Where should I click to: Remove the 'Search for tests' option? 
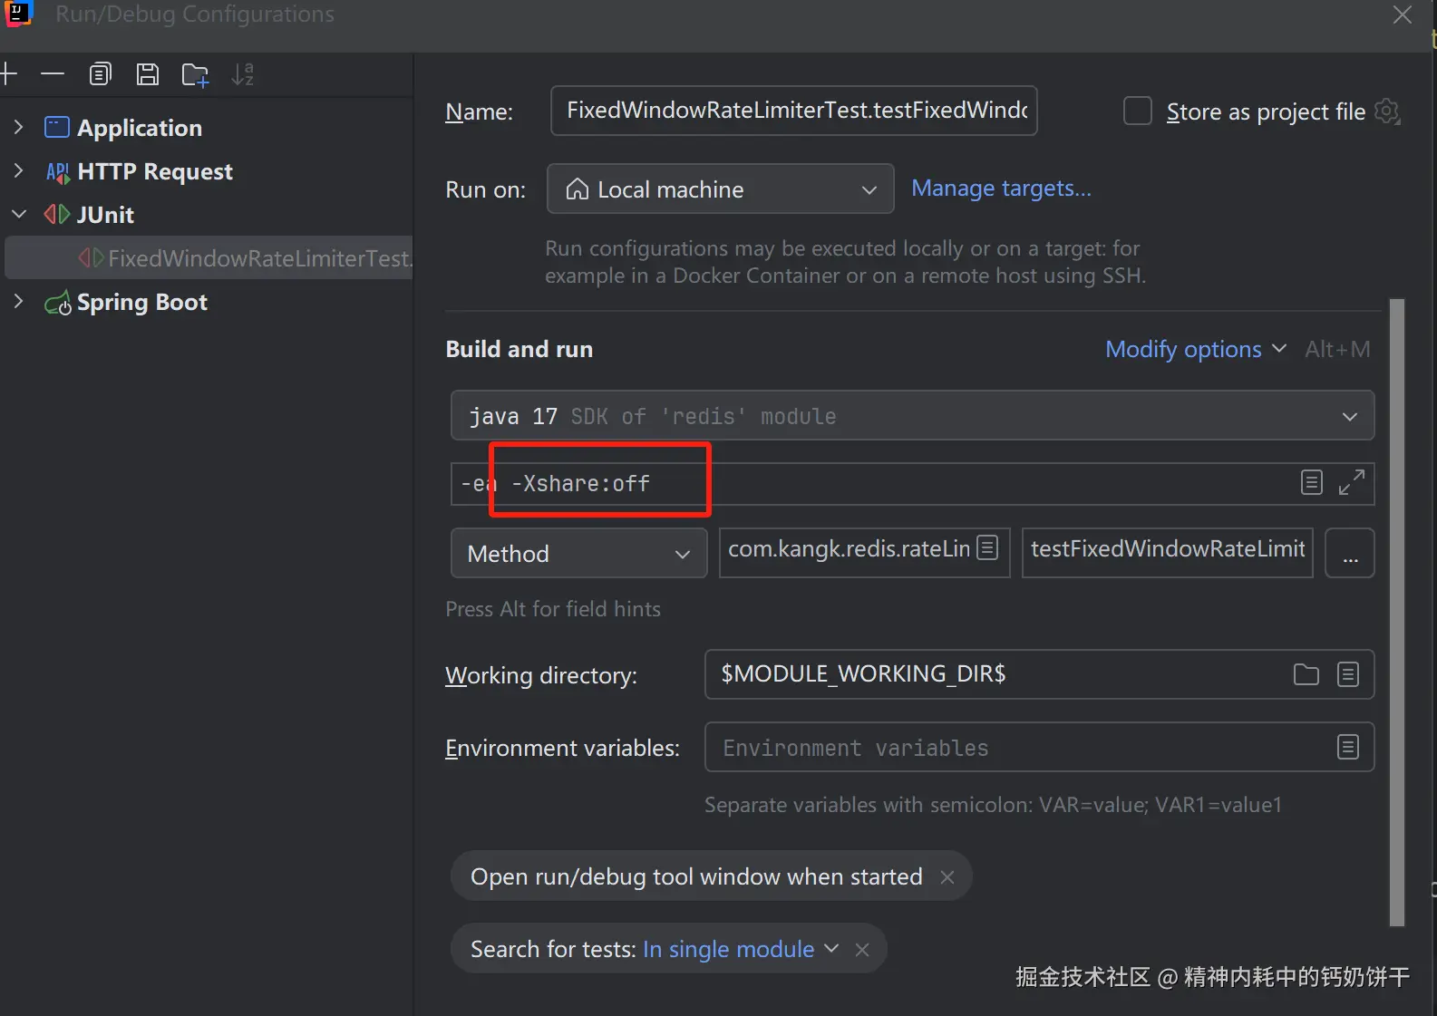(x=862, y=949)
